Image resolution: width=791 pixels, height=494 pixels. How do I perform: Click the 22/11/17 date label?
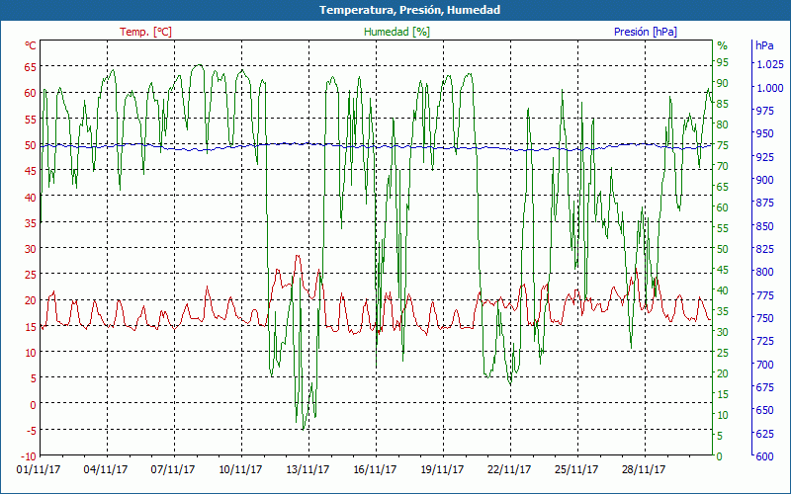[x=509, y=470]
